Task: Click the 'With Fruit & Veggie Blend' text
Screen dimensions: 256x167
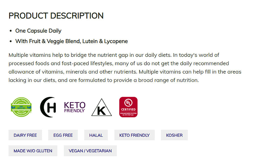Action: point(71,41)
